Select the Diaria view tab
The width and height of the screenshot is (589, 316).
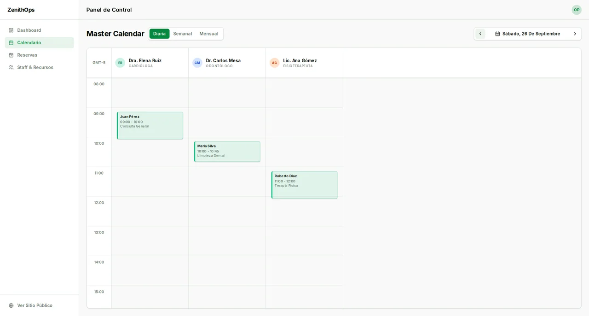159,34
